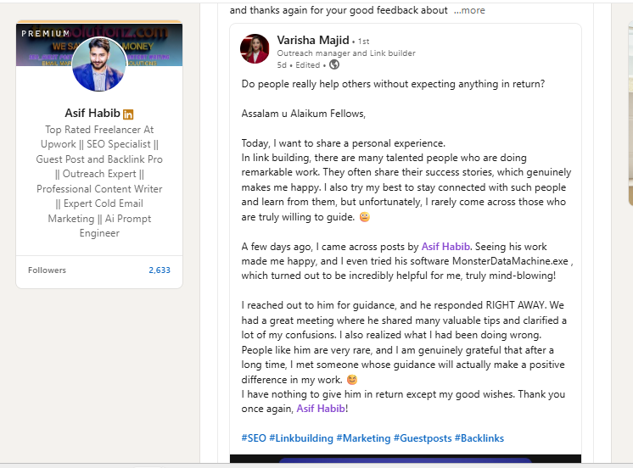The height and width of the screenshot is (468, 633).
Task: Click Asif Habib's round profile photo in sidebar
Action: click(99, 65)
